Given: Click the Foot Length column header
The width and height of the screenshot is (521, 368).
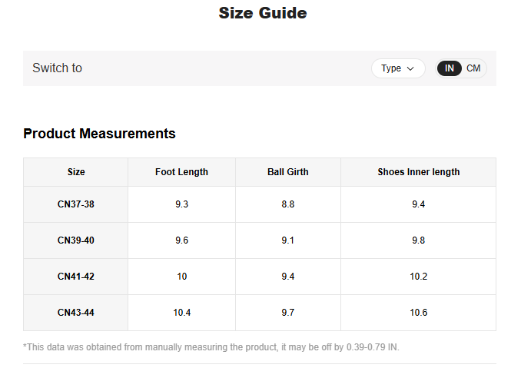Looking at the screenshot, I should [181, 172].
